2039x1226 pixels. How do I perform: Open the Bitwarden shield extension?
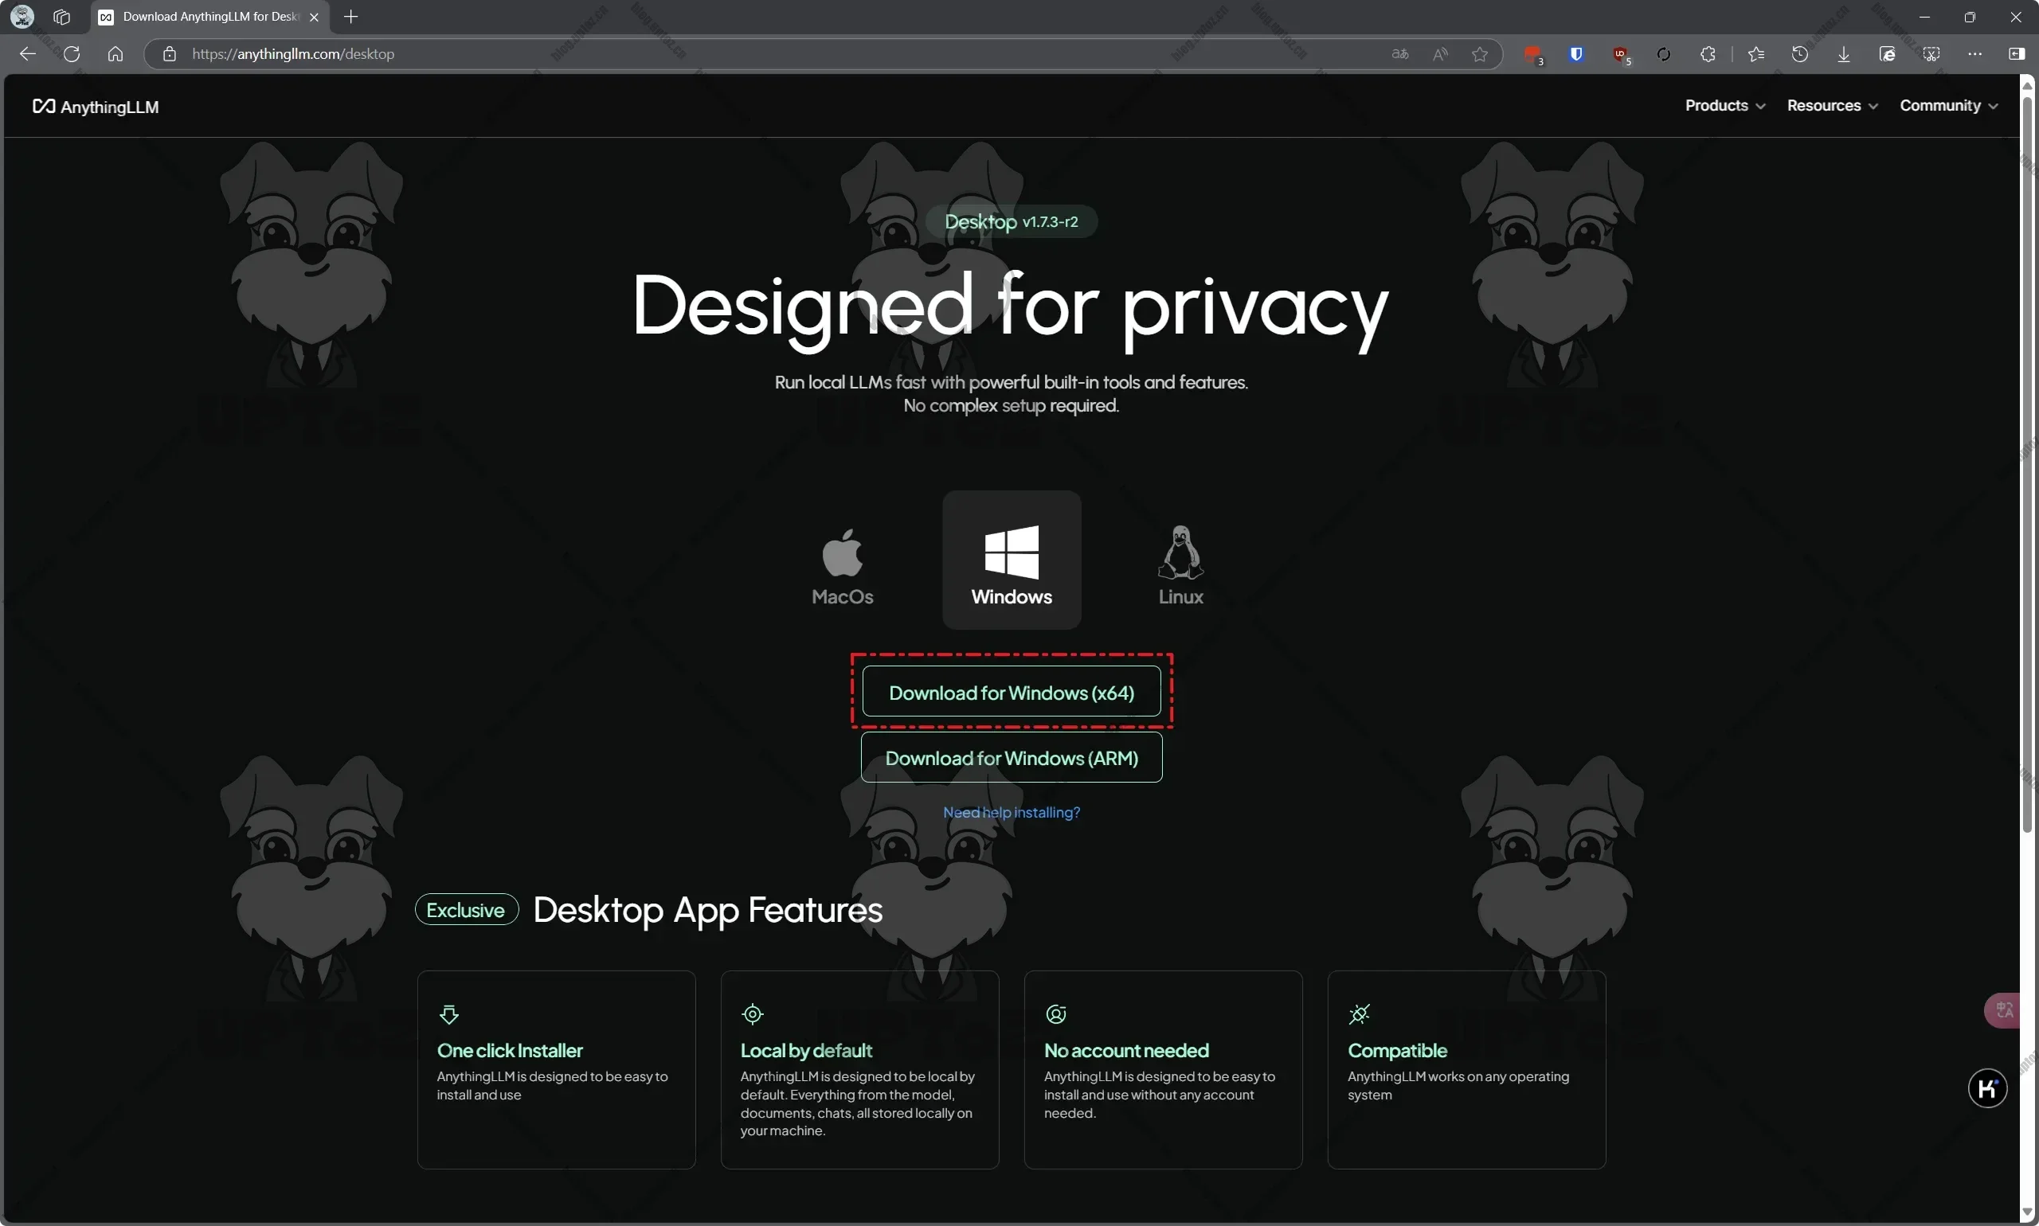[1576, 53]
